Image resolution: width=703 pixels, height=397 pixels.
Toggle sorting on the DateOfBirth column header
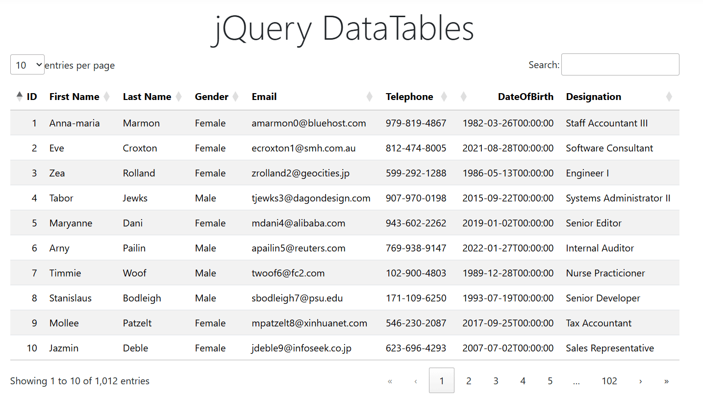(x=526, y=97)
